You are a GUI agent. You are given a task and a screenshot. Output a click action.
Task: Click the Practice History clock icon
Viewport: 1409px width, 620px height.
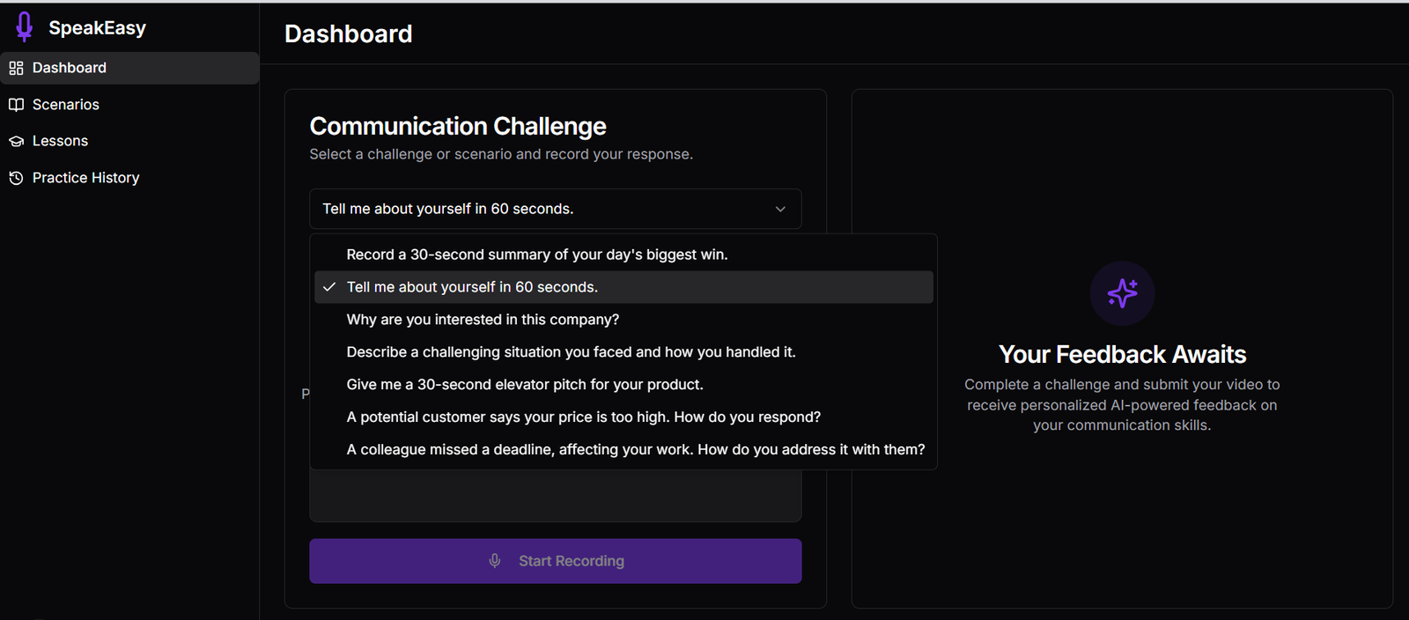point(16,178)
